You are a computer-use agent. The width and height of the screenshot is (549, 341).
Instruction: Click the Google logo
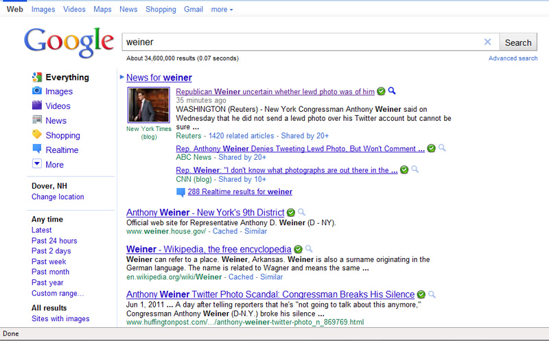69,43
